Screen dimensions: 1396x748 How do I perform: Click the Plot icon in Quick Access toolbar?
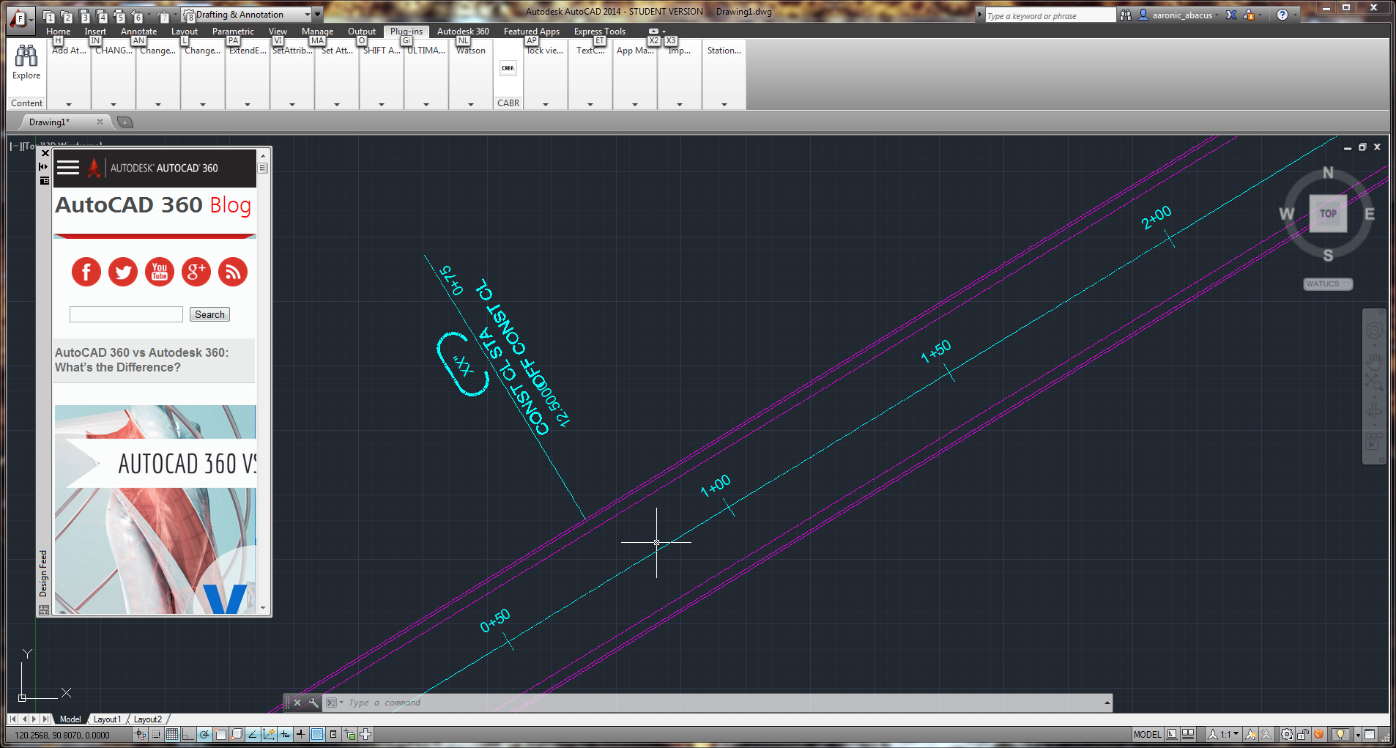pyautogui.click(x=119, y=15)
